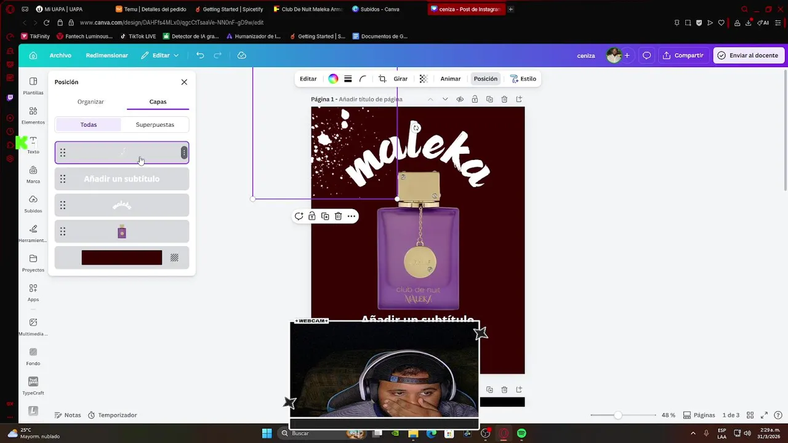Open more options on floating toolbar
This screenshot has width=788, height=443.
pos(351,216)
